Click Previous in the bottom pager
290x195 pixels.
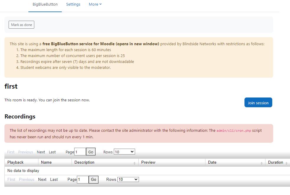[x=27, y=179]
